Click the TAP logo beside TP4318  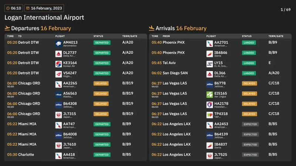point(209,115)
